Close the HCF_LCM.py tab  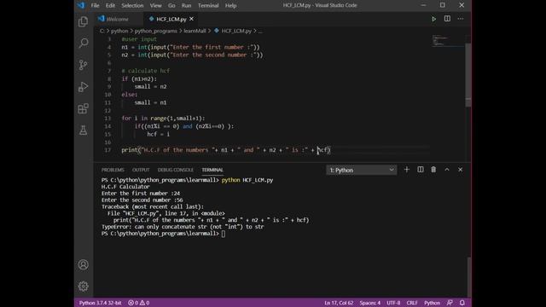coord(191,19)
